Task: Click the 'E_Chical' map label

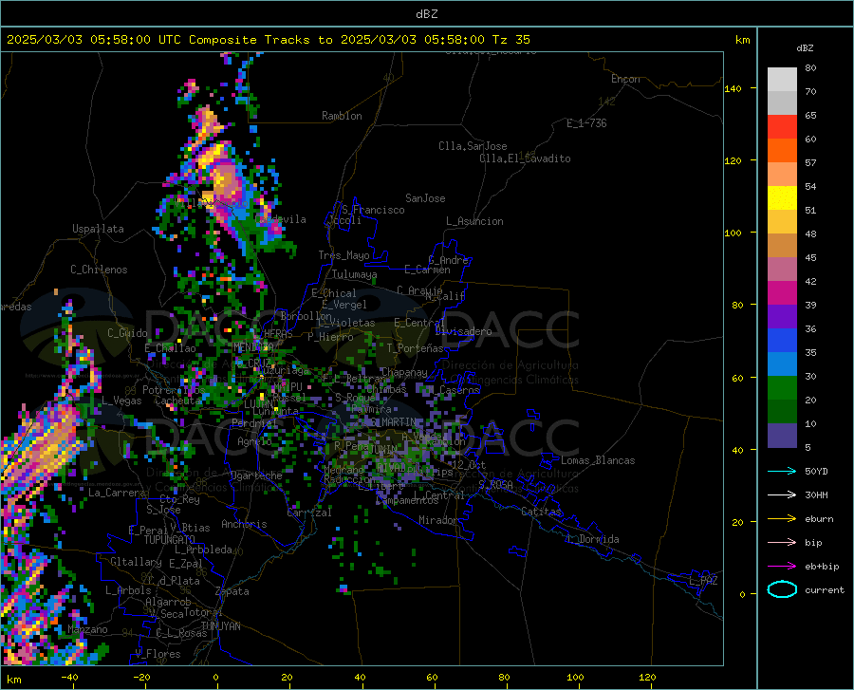Action: pos(334,293)
